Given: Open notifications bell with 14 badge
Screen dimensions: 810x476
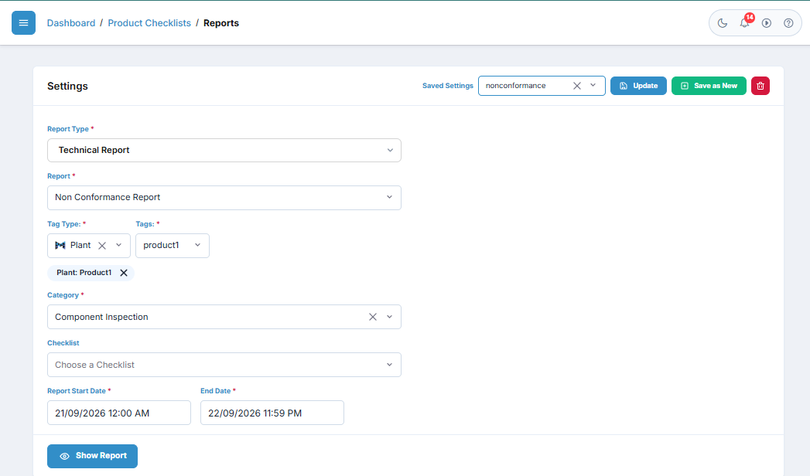Looking at the screenshot, I should pyautogui.click(x=744, y=22).
